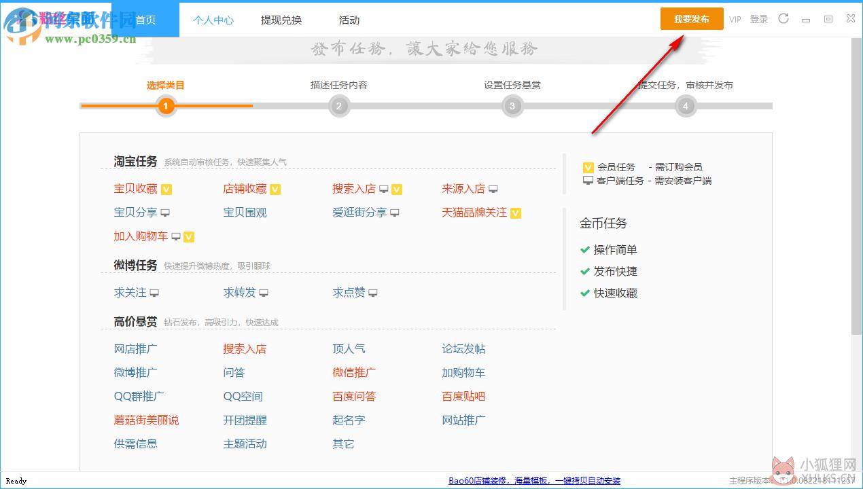
Task: Pick the 主题活动 category
Action: pyautogui.click(x=245, y=444)
